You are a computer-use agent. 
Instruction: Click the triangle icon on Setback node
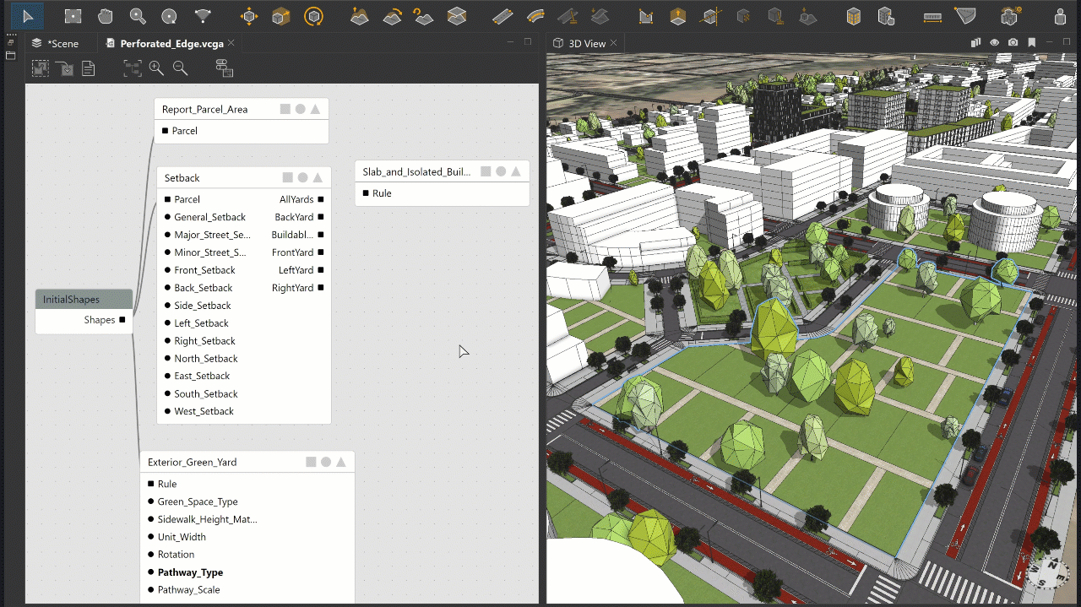click(x=318, y=177)
